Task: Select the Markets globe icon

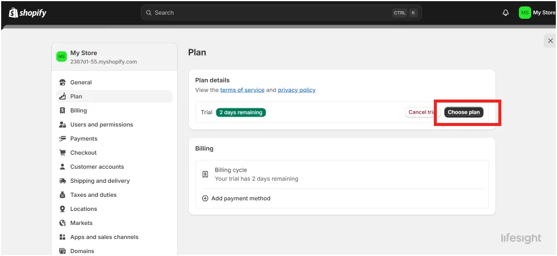Action: tap(63, 223)
